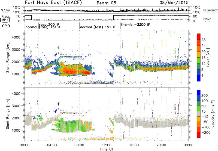Click the red top of Power colorbar

(x=199, y=37)
